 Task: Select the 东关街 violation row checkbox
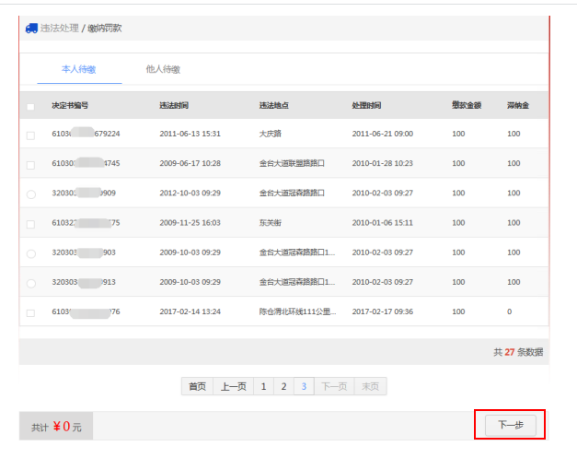click(x=30, y=223)
